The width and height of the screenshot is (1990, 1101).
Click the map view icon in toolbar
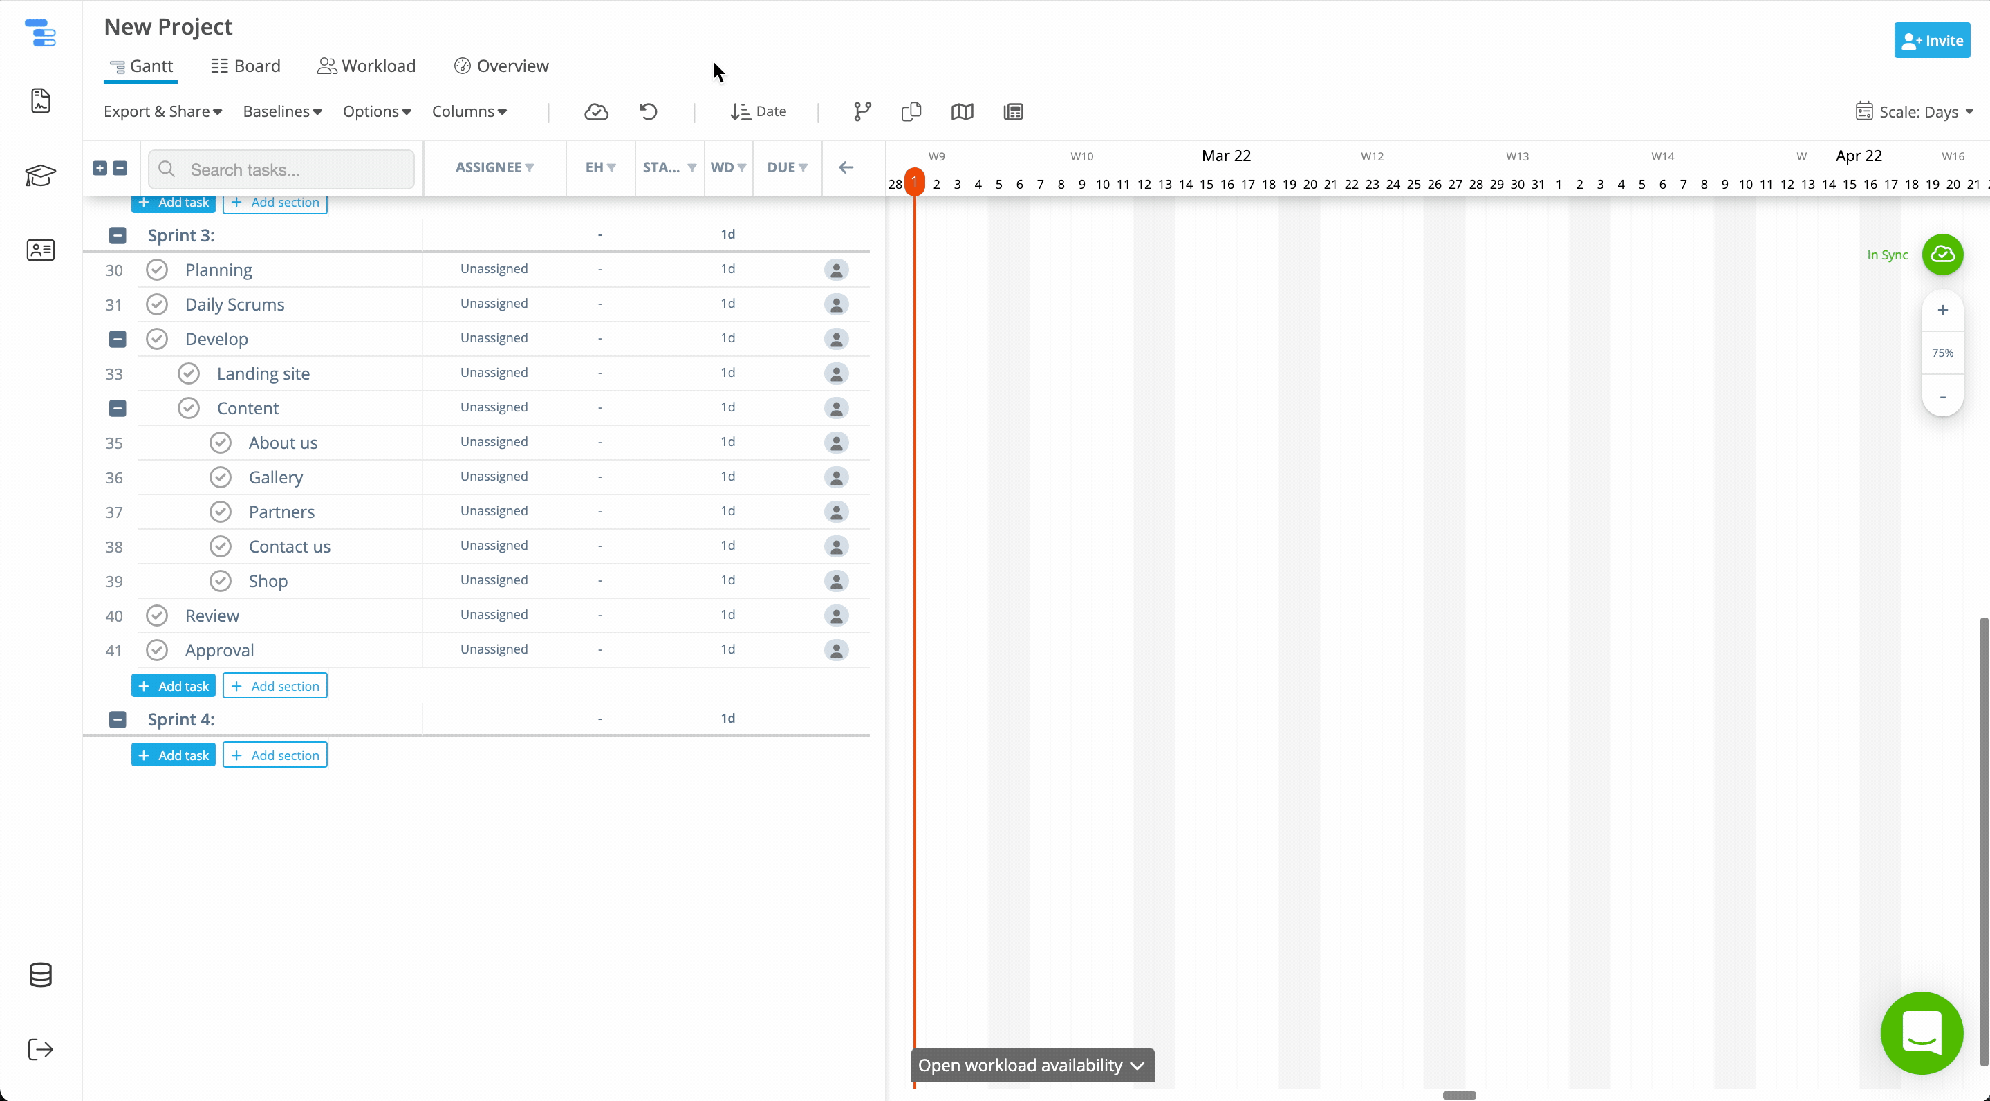click(x=962, y=112)
